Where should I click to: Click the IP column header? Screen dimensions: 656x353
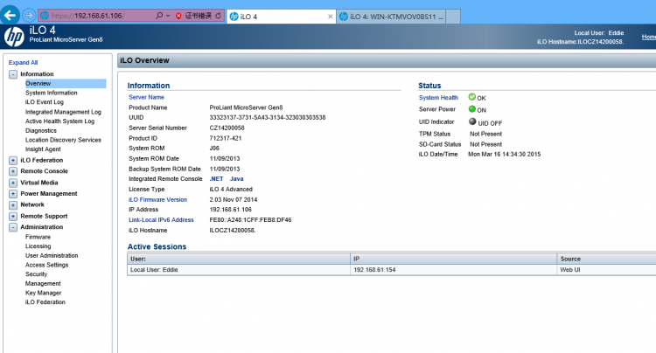pos(453,259)
